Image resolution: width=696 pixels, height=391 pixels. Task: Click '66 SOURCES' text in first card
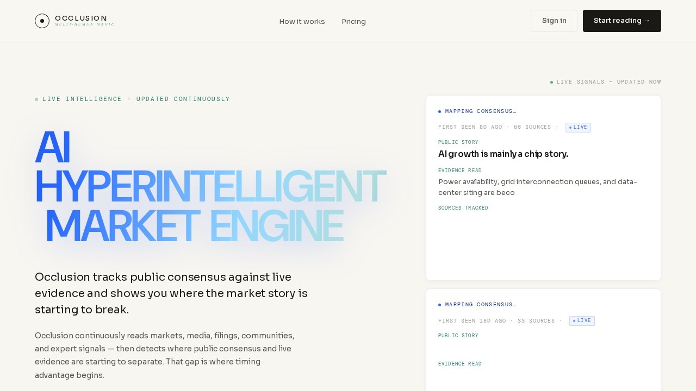point(532,128)
